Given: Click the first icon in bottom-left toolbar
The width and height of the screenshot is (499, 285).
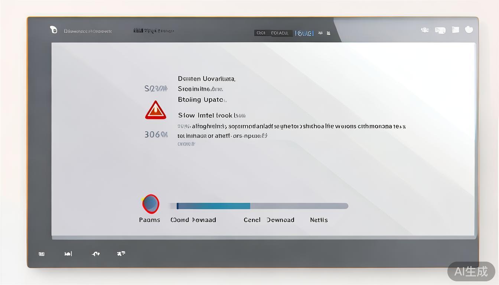Looking at the screenshot, I should tap(42, 254).
